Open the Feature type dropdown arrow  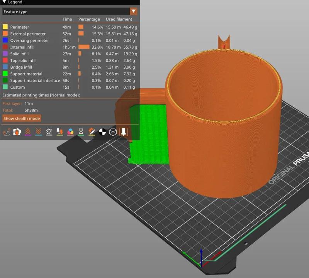[x=133, y=12]
